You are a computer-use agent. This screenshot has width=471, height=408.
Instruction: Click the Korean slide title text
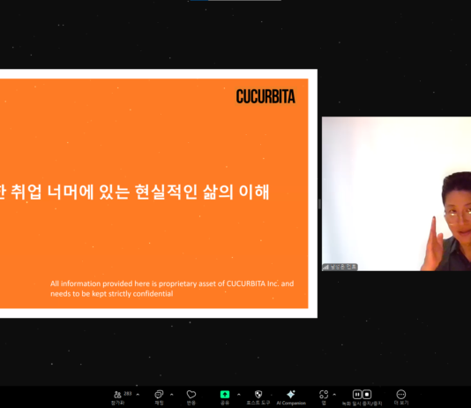(135, 193)
